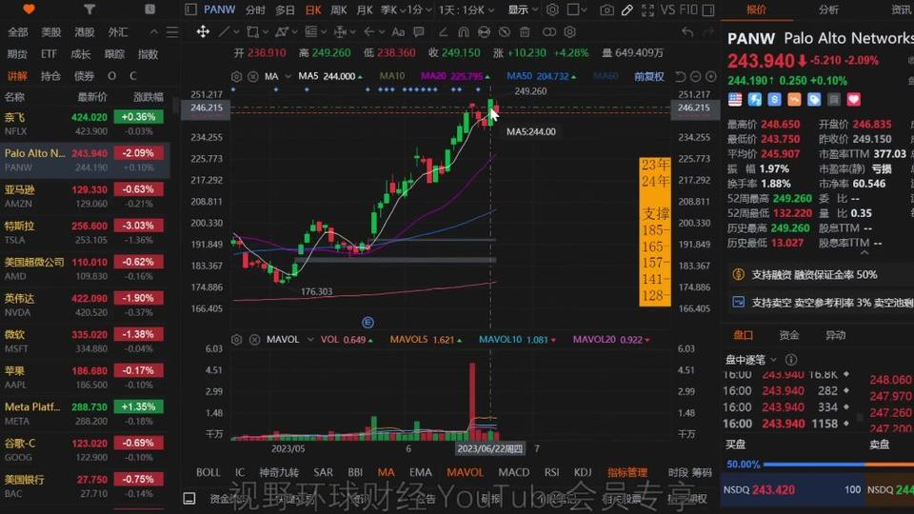Undo last drawing action
This screenshot has height=514, width=914.
687,31
